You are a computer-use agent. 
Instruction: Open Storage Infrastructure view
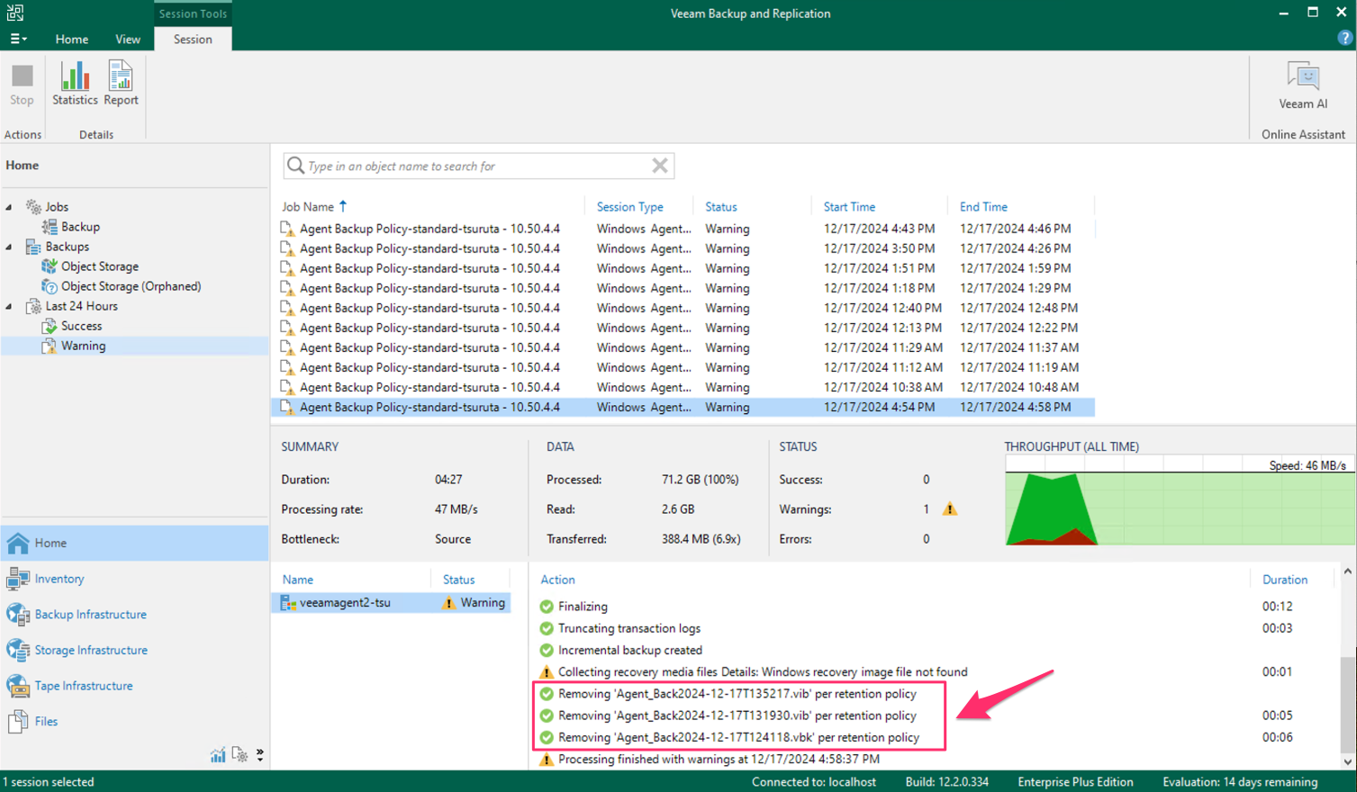coord(135,650)
